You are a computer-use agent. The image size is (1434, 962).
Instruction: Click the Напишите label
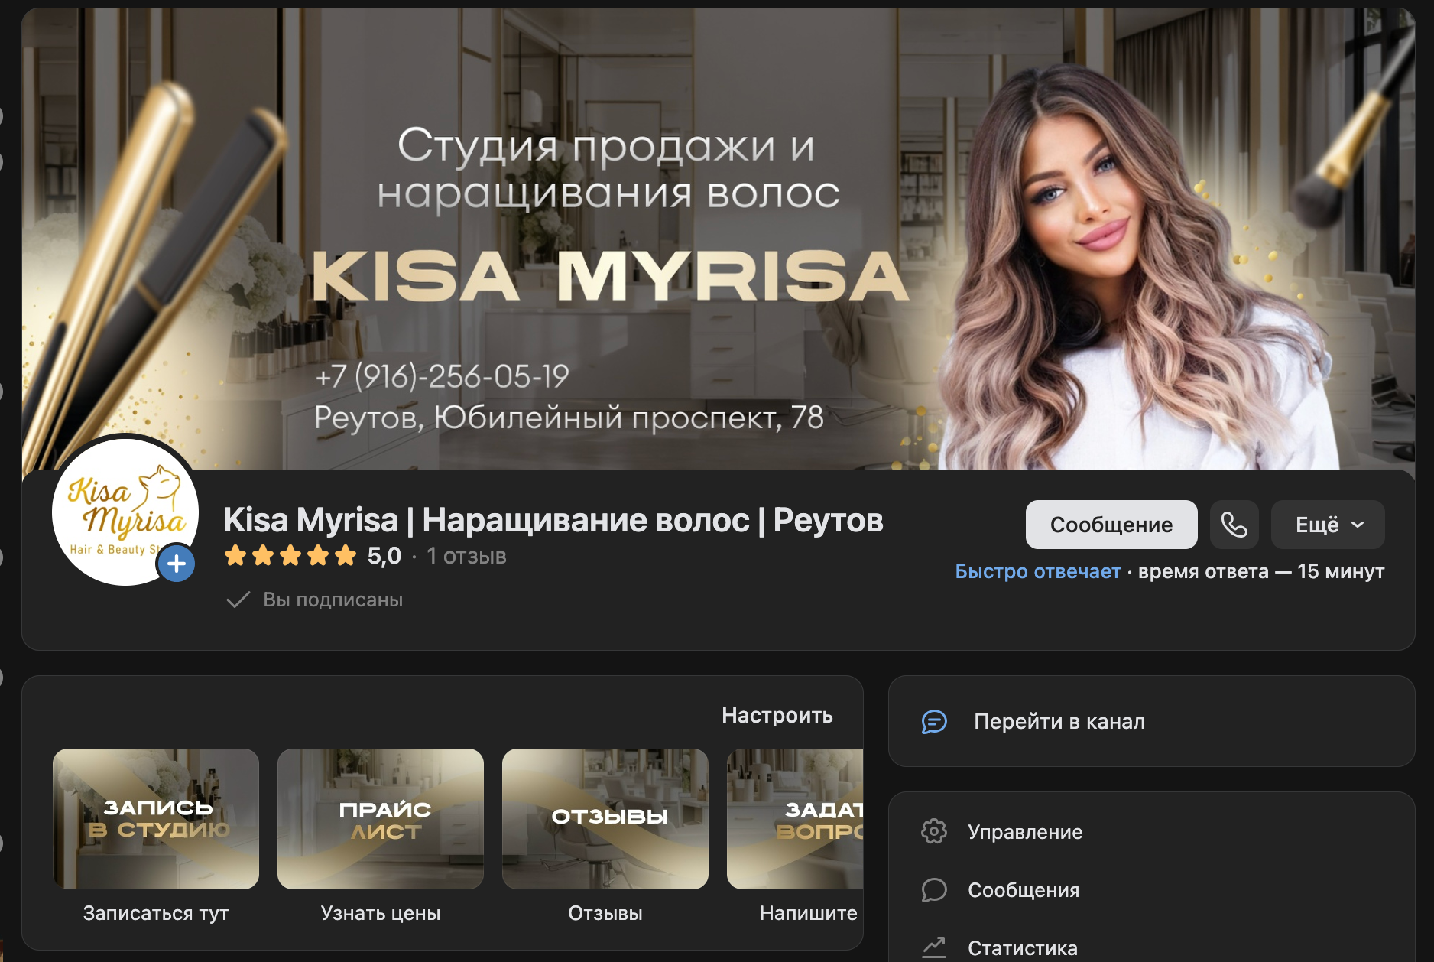tap(809, 913)
